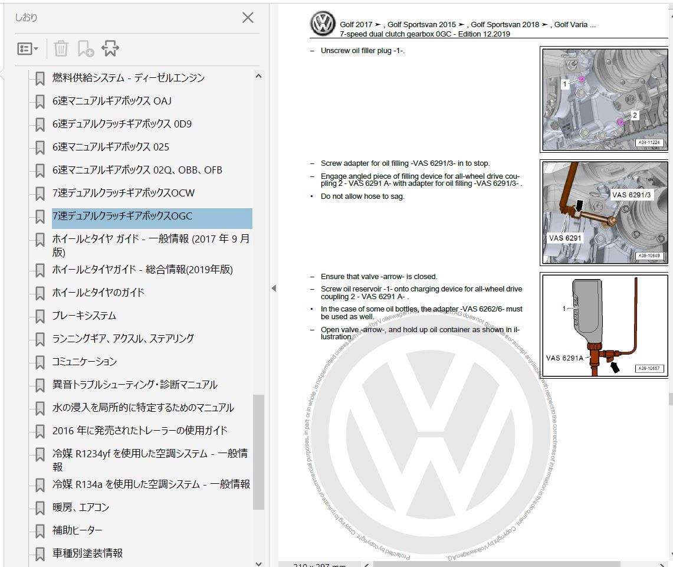
Task: Click text "Ensure that valve -arrow- is closed."
Action: [379, 277]
